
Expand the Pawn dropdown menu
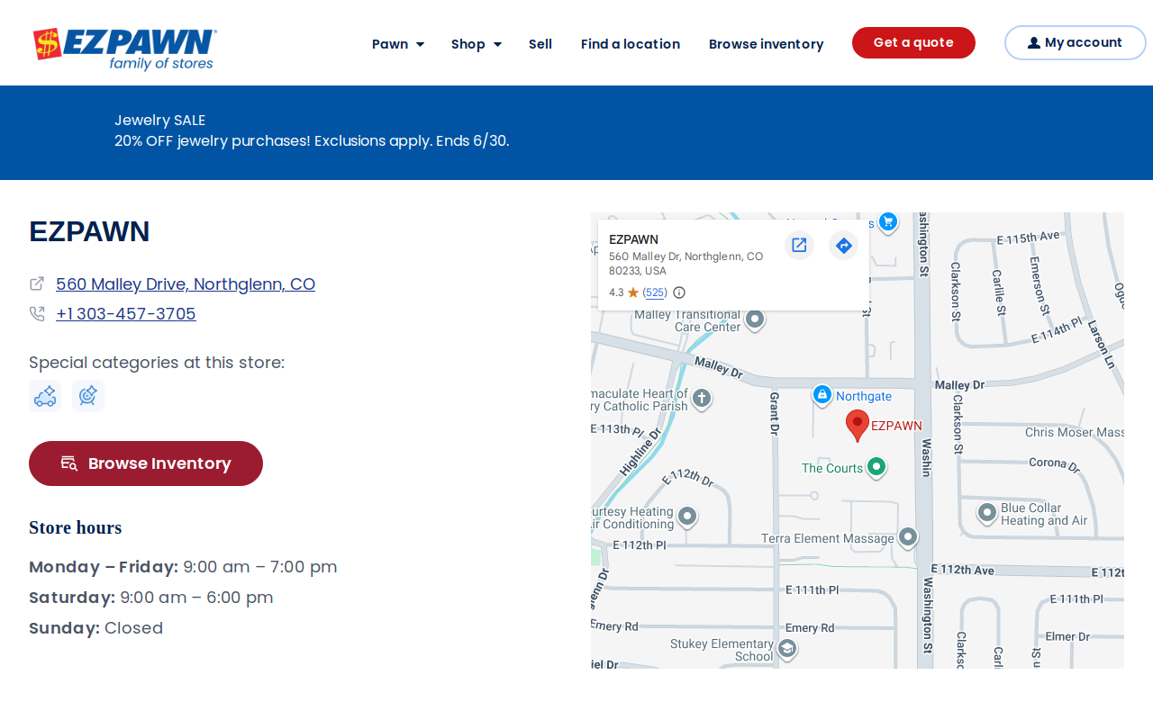(x=398, y=44)
